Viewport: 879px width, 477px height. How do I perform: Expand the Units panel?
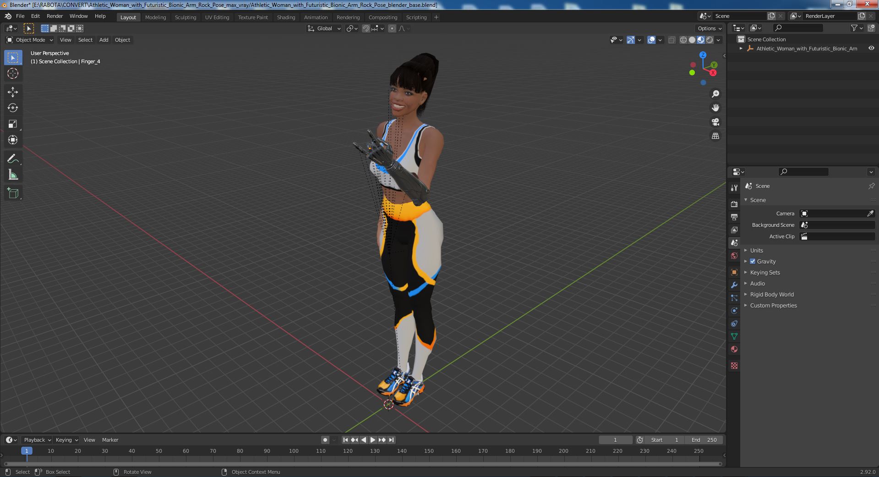point(756,250)
